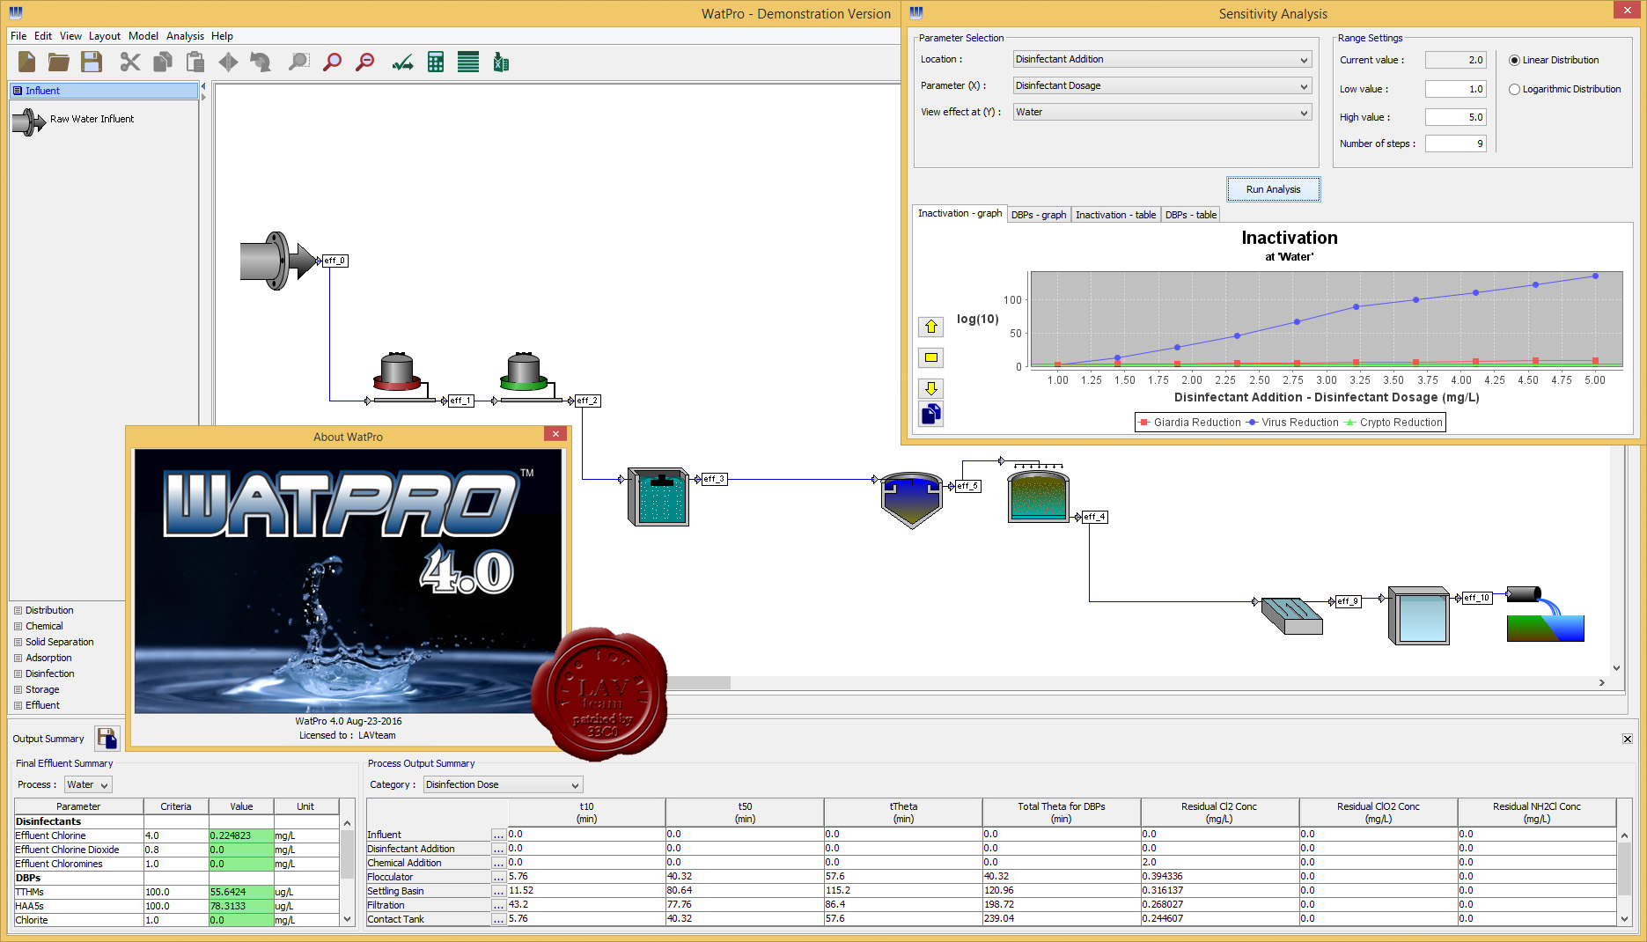The image size is (1647, 942).
Task: Open details button for Contact Tank row
Action: [498, 919]
